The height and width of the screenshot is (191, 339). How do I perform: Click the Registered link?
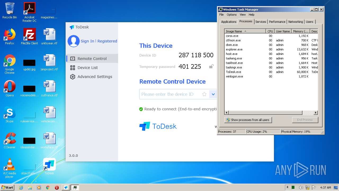click(x=107, y=41)
